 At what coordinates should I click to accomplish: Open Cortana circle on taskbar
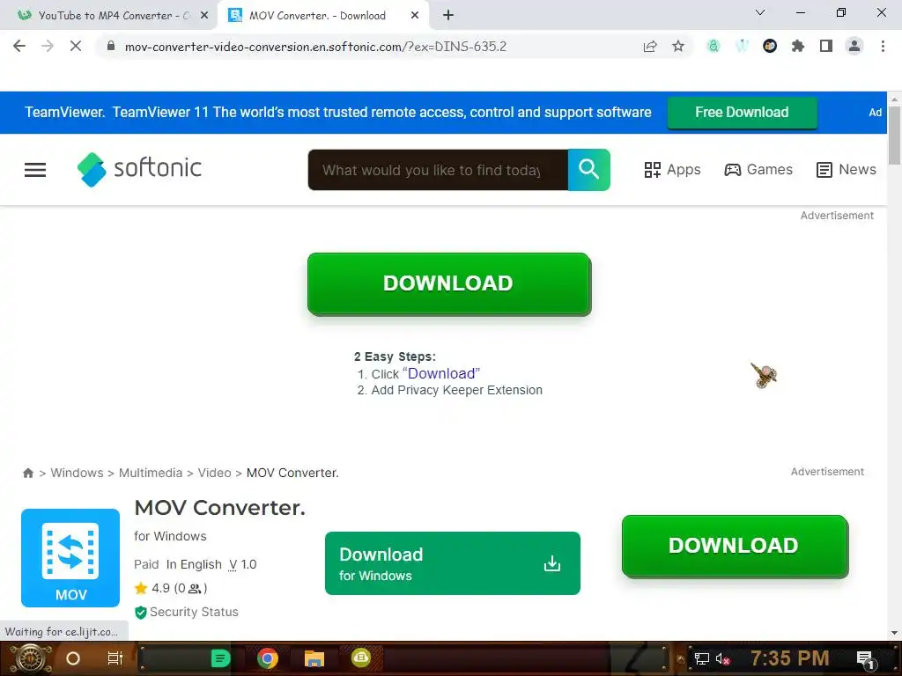[73, 658]
